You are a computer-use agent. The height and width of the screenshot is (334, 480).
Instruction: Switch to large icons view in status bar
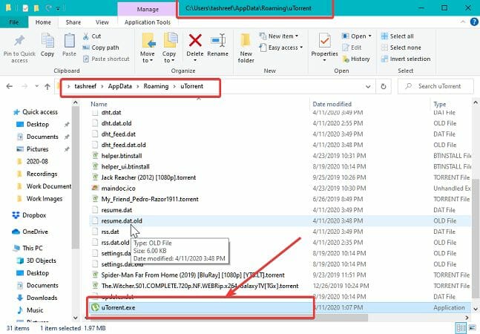(473, 328)
